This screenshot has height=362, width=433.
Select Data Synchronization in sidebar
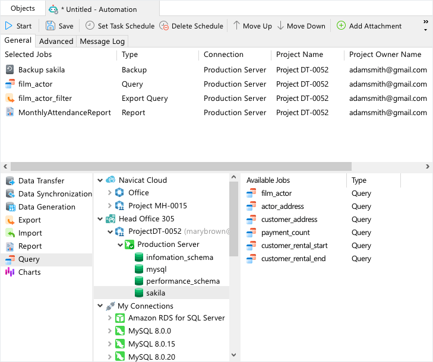[x=55, y=194]
